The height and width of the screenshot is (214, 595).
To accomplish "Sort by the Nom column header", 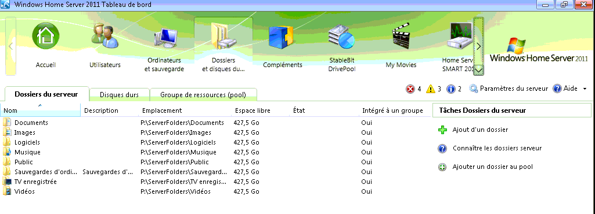I will pyautogui.click(x=40, y=110).
